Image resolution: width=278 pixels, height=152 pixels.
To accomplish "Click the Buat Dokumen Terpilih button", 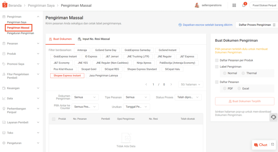I will [245, 101].
